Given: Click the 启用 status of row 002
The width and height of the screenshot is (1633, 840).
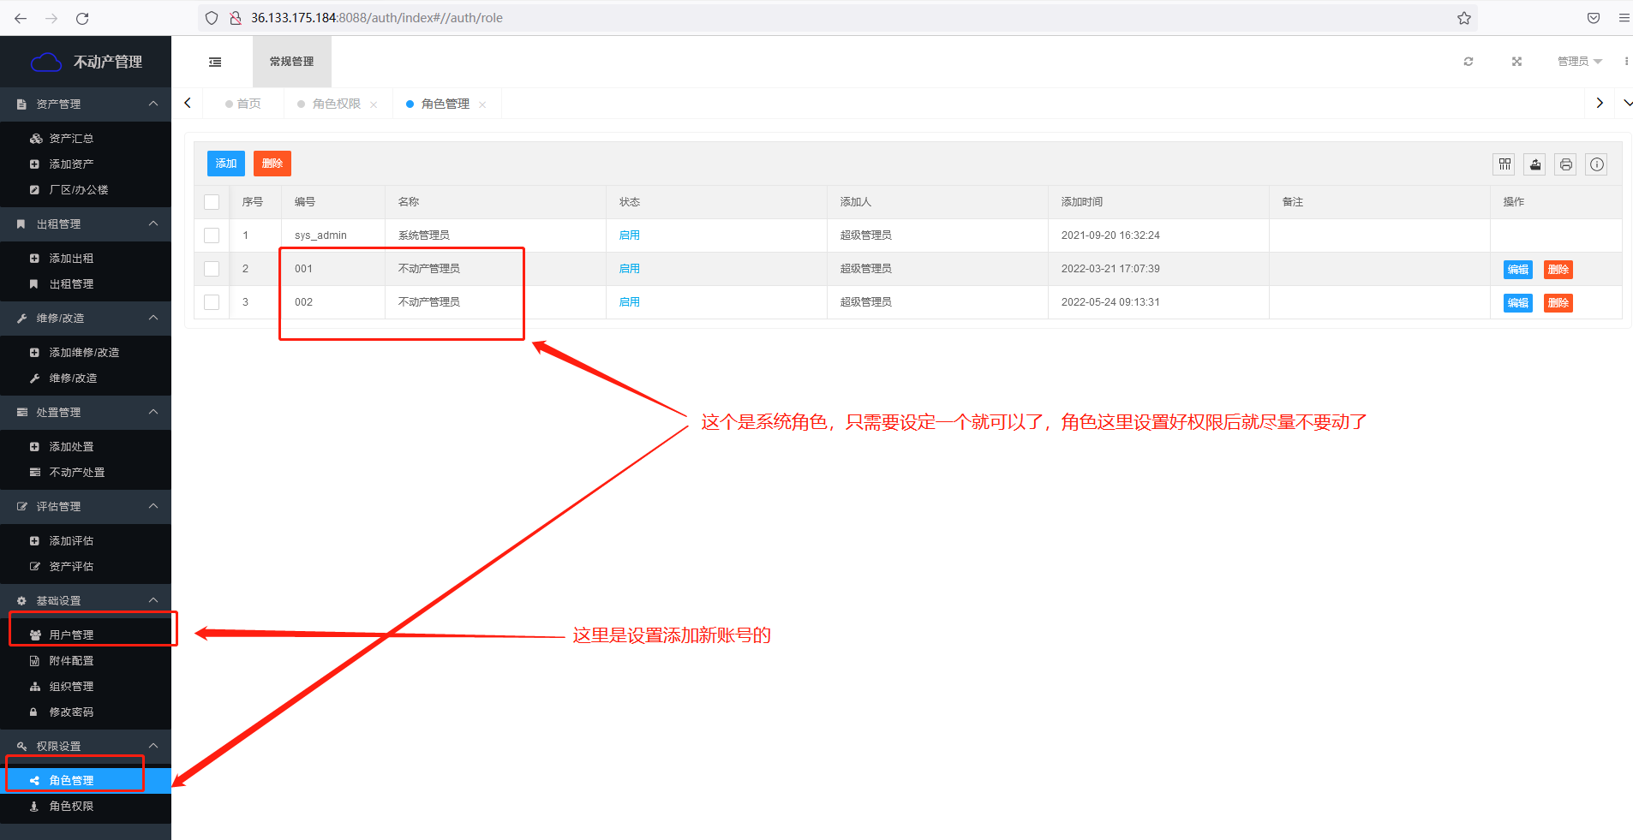Looking at the screenshot, I should (x=630, y=302).
